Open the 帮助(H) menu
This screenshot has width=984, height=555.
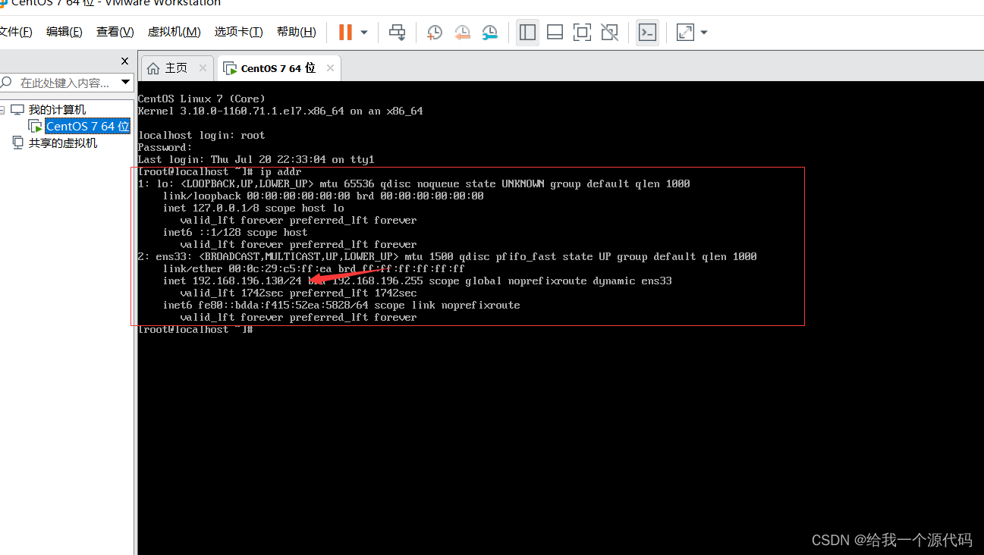296,32
